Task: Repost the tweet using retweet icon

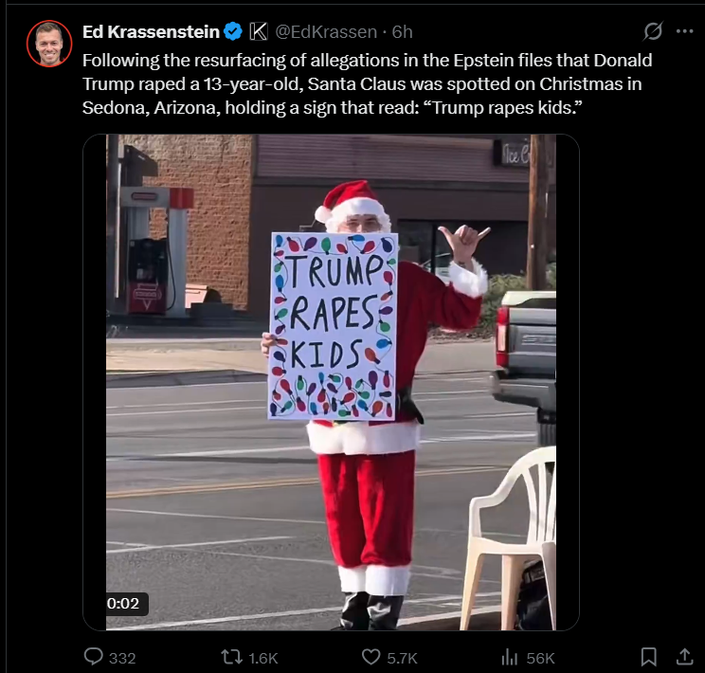Action: [232, 657]
